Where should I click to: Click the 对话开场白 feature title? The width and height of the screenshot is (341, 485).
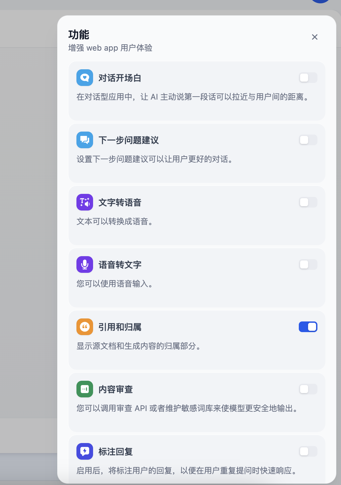click(120, 78)
